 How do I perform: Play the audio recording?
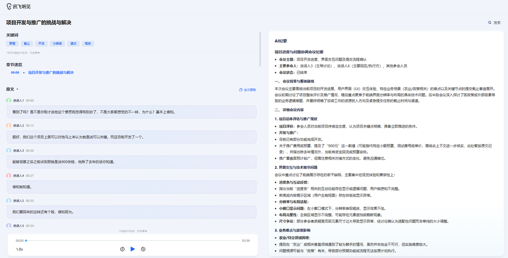(133, 249)
